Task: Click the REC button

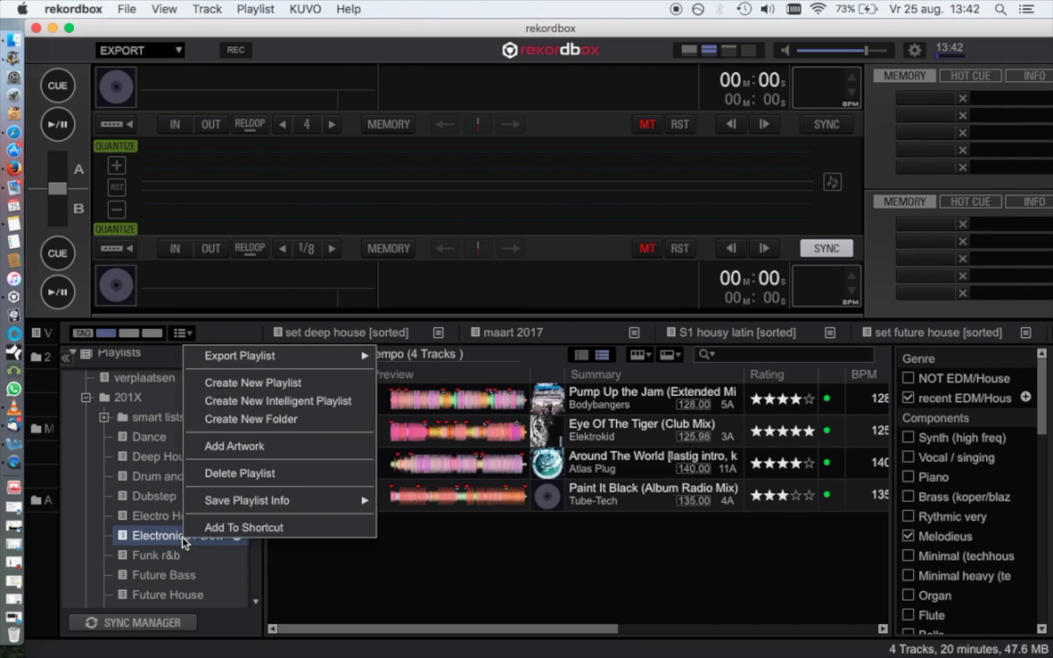Action: tap(235, 50)
